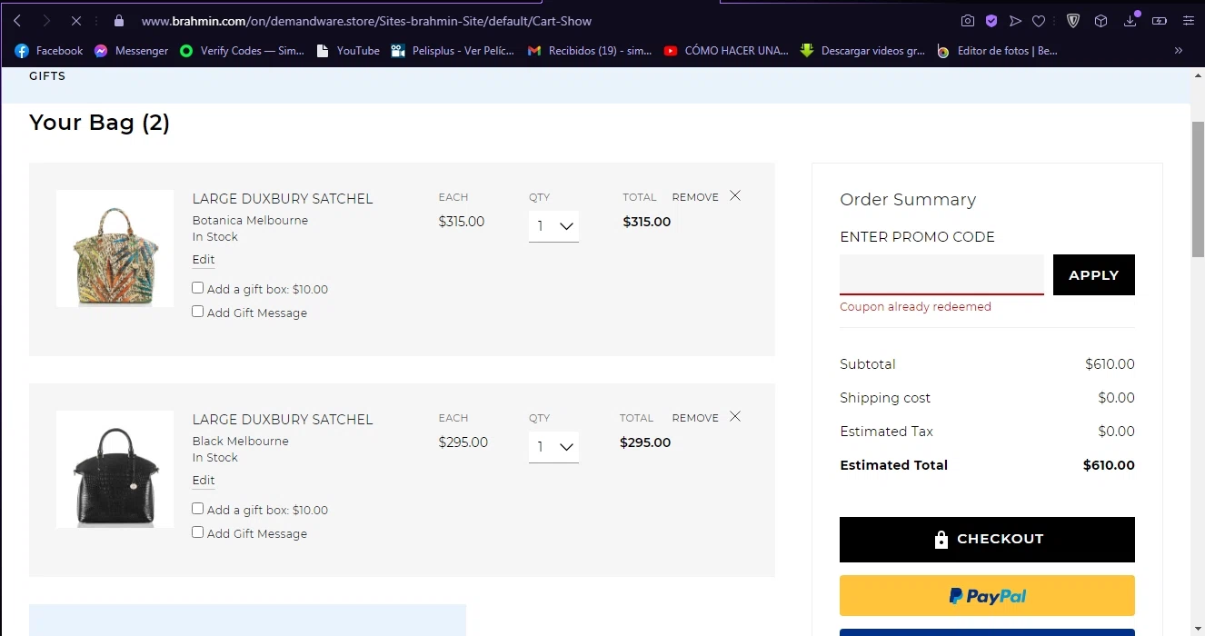Click the browser forward arrow
Viewport: 1205px width, 636px height.
click(x=46, y=20)
